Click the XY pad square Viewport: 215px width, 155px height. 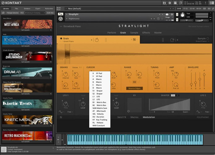pos(134,105)
